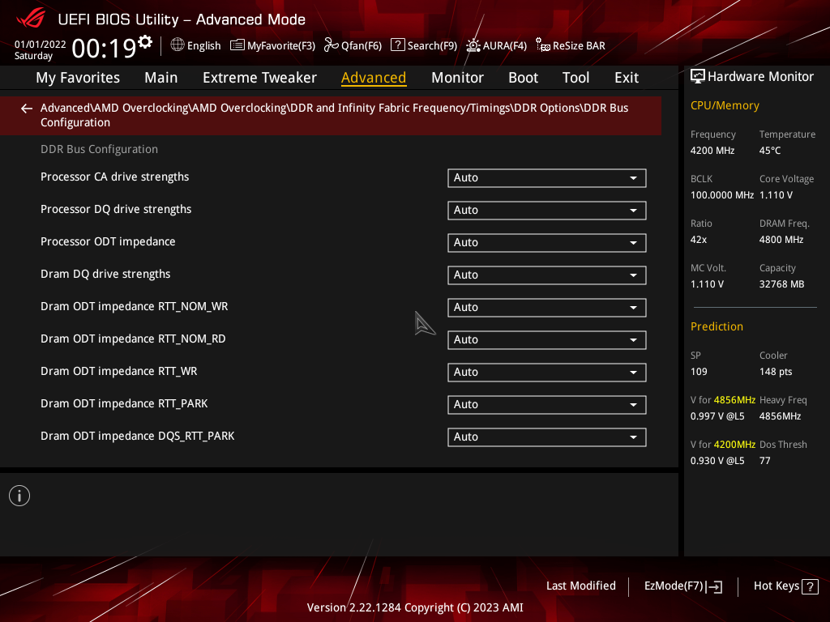Click the Dos Thresh 77 value
830x622 pixels.
coord(765,461)
